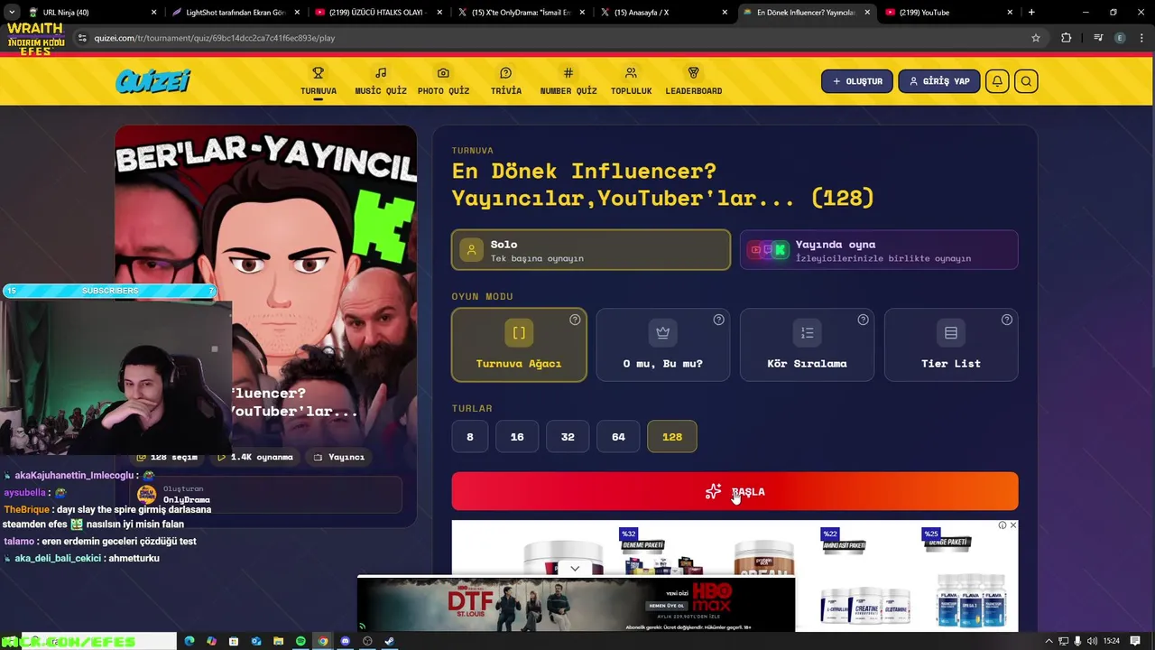
Task: Show help for Kör Sıralama mode
Action: pyautogui.click(x=864, y=320)
